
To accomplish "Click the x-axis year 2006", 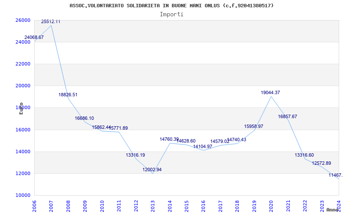I will pyautogui.click(x=34, y=206).
